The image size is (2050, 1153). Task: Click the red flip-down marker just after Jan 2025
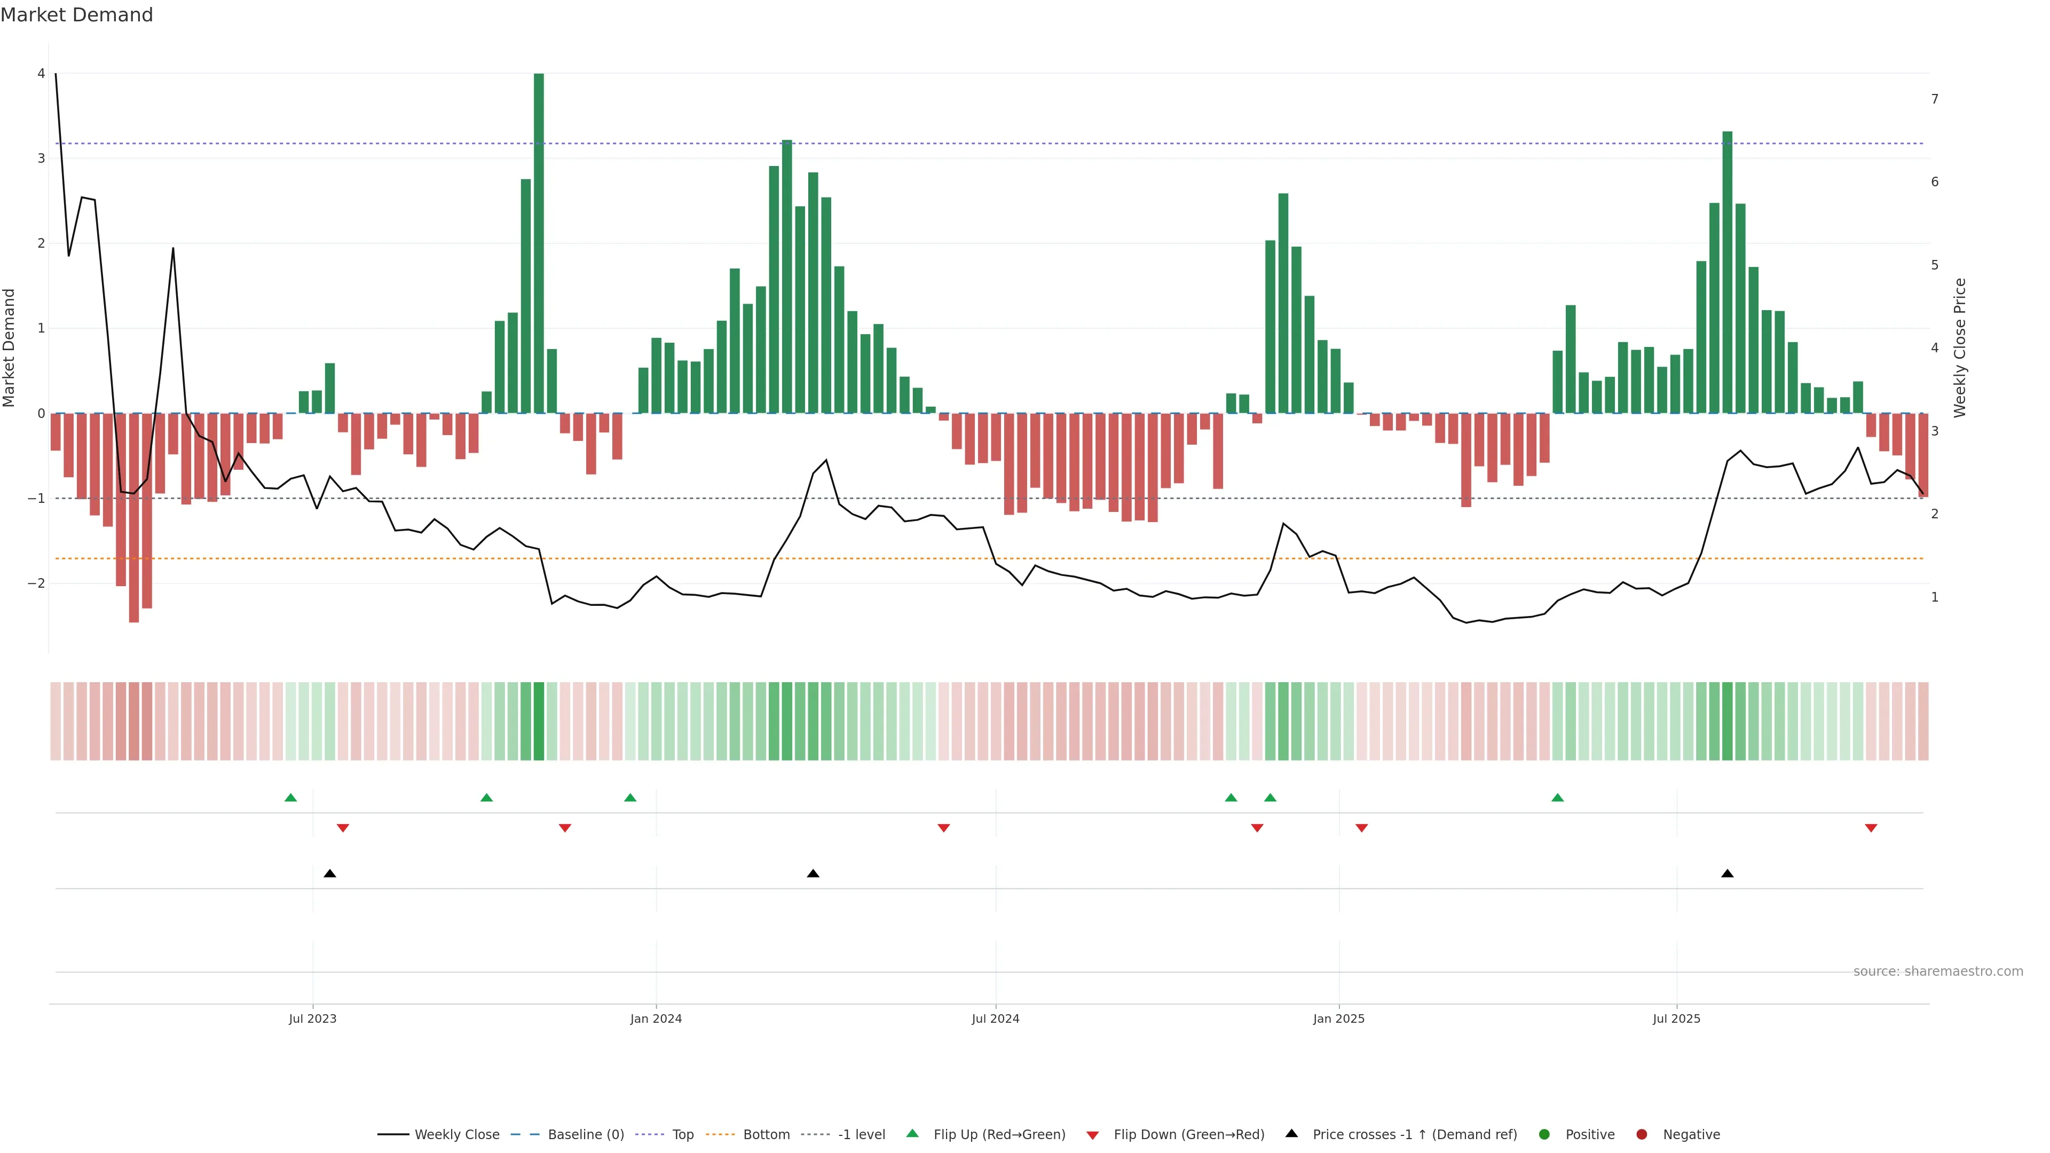point(1362,828)
